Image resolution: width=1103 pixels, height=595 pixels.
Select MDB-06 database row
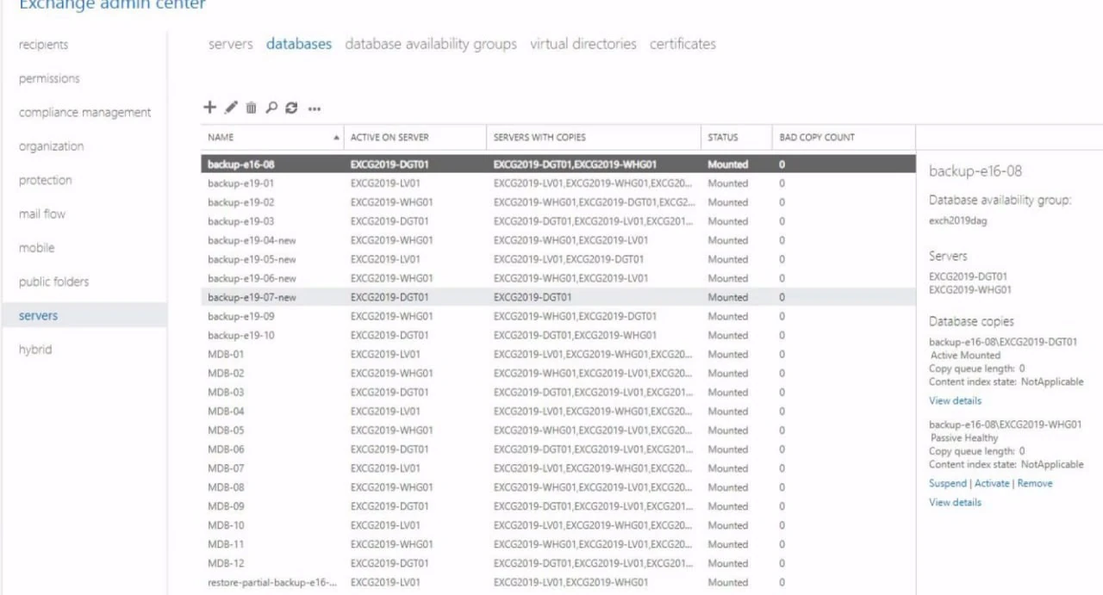point(558,449)
